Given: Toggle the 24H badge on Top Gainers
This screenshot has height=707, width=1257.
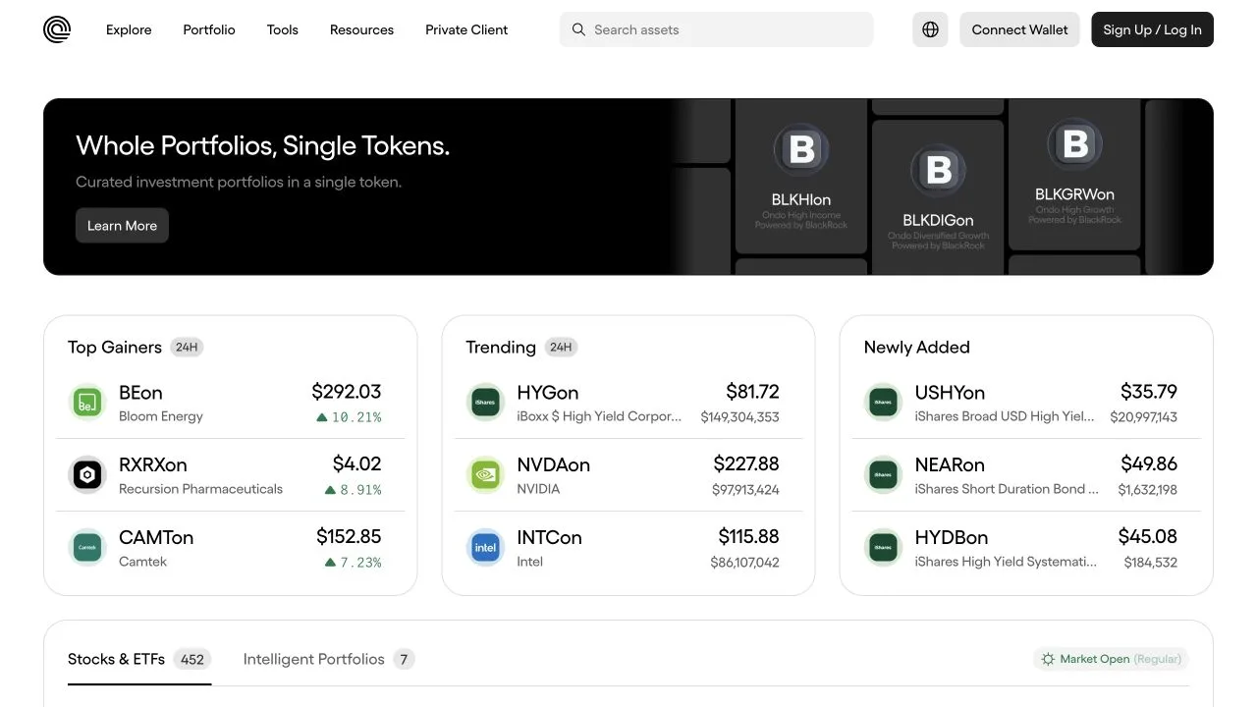Looking at the screenshot, I should pos(187,348).
